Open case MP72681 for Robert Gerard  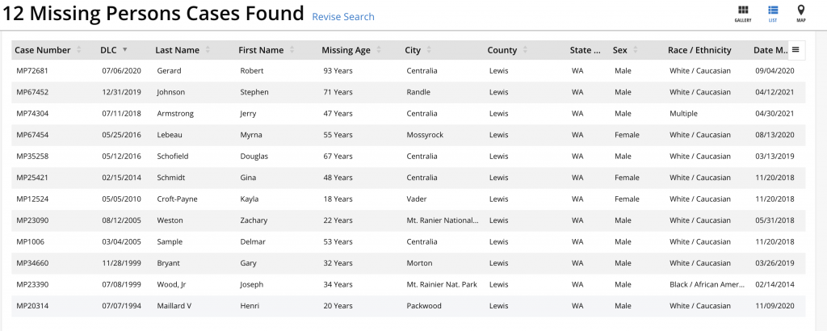(x=32, y=71)
